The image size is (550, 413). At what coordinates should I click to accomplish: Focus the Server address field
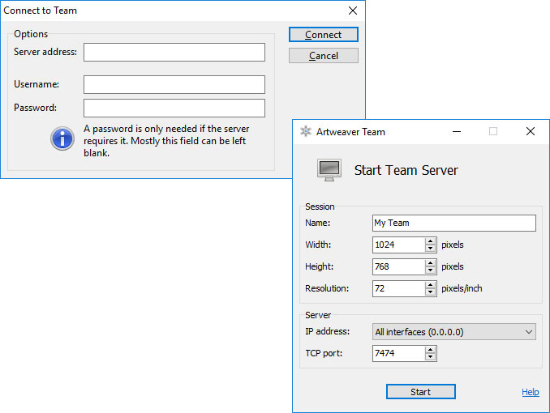174,52
